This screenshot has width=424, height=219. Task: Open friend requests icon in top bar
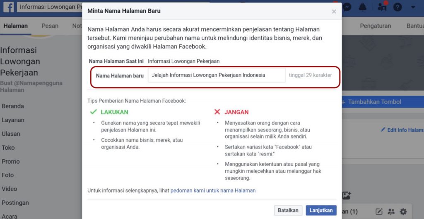[x=382, y=7]
